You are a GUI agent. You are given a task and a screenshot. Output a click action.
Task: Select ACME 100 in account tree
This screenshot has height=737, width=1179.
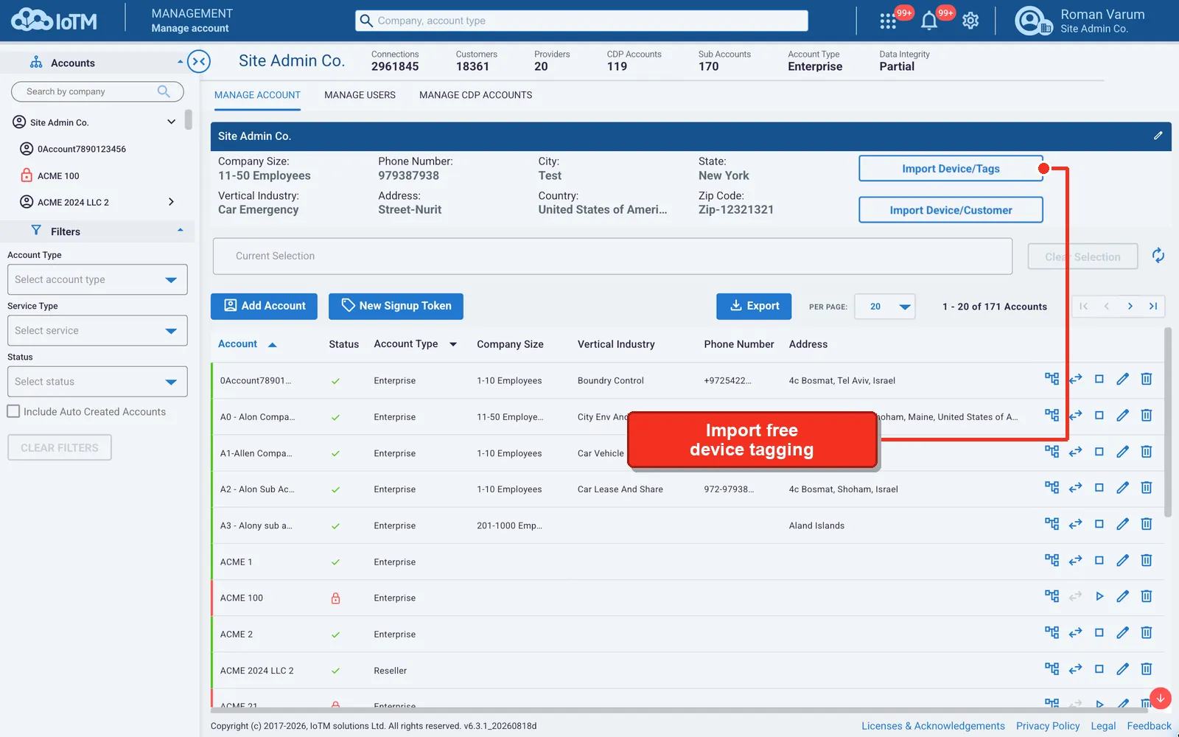pos(58,175)
